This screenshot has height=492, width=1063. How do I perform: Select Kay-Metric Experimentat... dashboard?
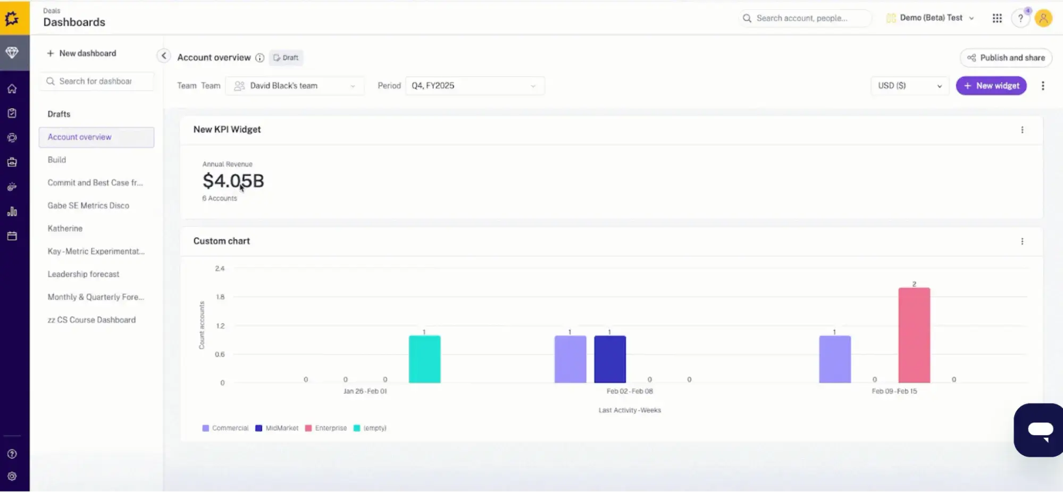pyautogui.click(x=96, y=251)
